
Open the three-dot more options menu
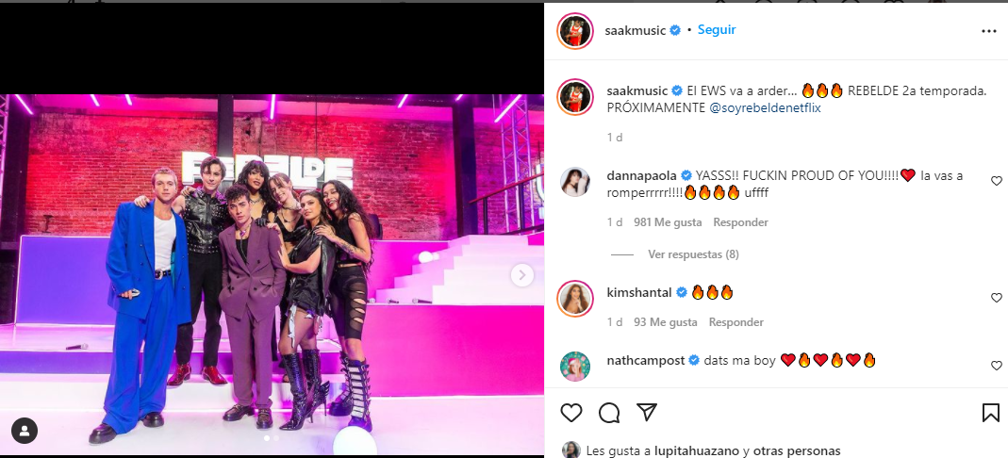tap(989, 31)
